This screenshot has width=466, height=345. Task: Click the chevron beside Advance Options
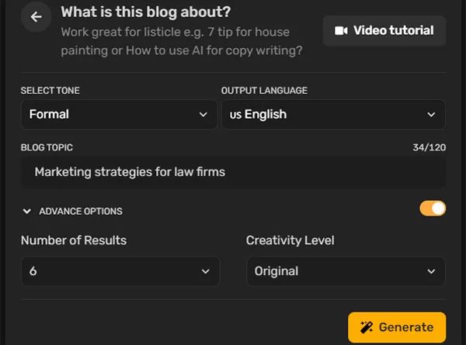pyautogui.click(x=26, y=211)
